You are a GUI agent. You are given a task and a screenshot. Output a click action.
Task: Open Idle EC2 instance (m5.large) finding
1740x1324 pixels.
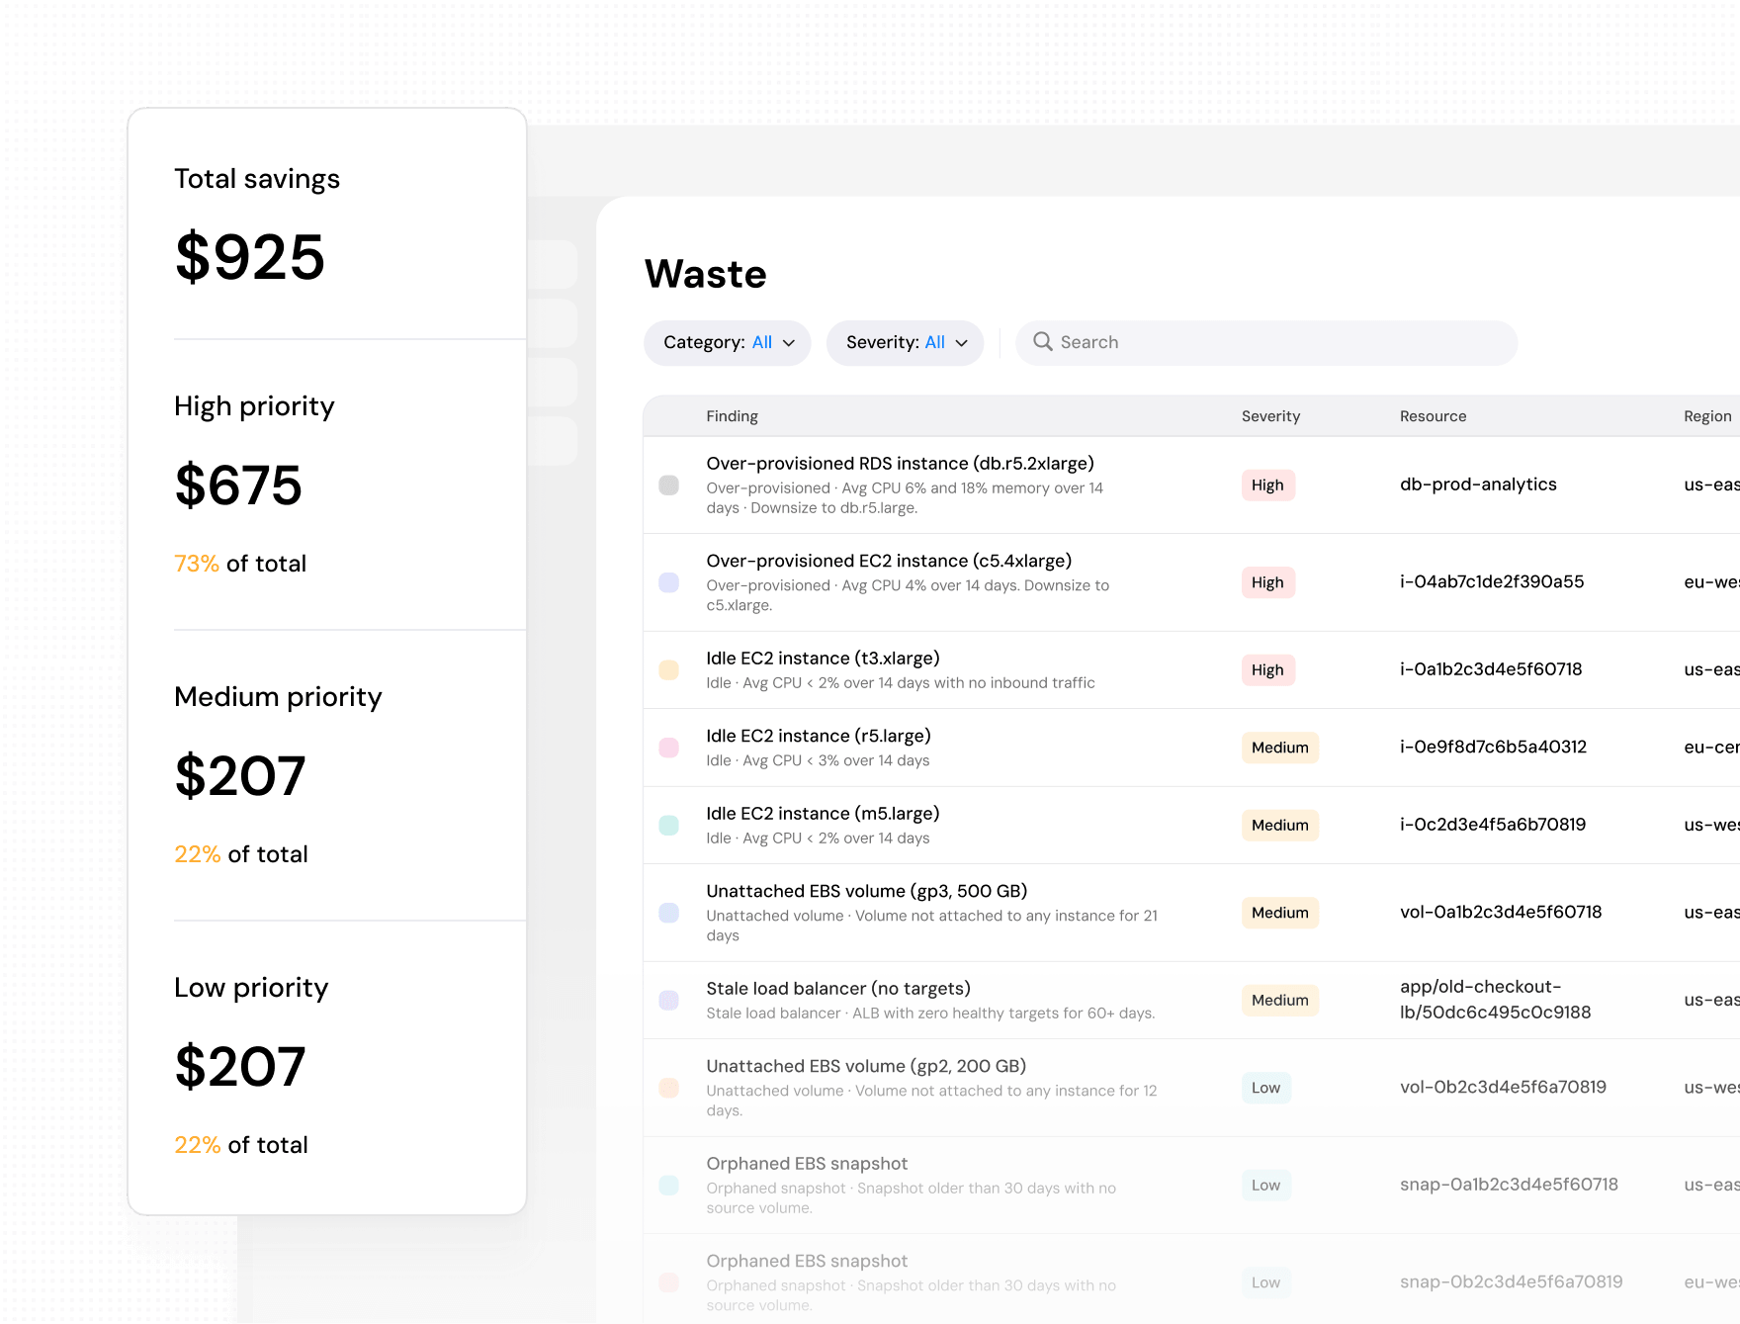coord(823,814)
